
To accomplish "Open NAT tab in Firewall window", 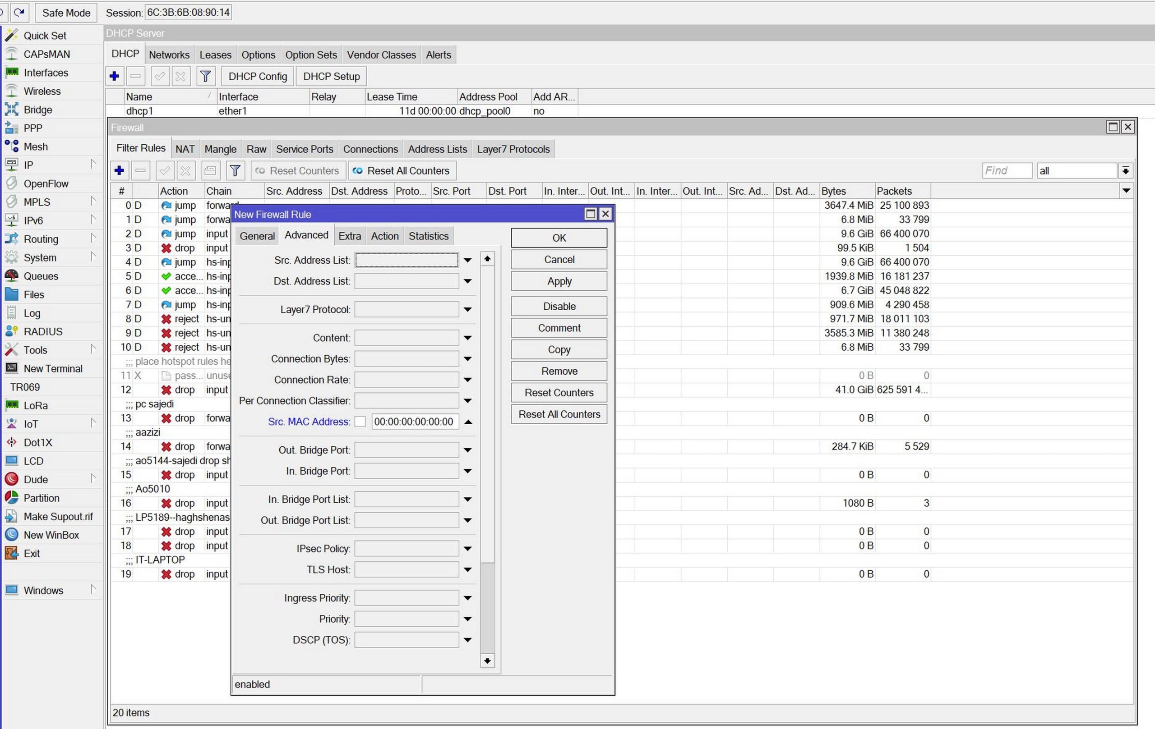I will point(185,149).
